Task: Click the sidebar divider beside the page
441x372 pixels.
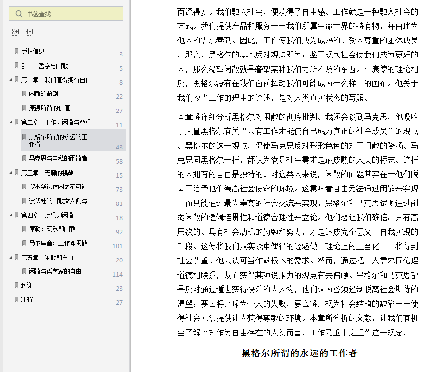Action: click(130, 186)
